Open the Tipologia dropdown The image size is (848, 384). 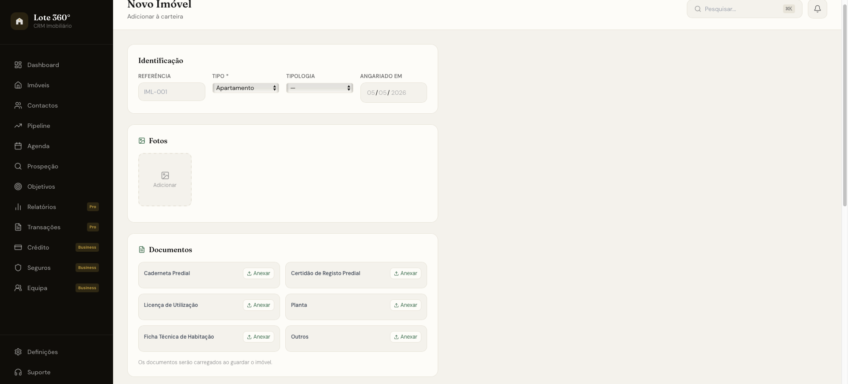point(320,88)
